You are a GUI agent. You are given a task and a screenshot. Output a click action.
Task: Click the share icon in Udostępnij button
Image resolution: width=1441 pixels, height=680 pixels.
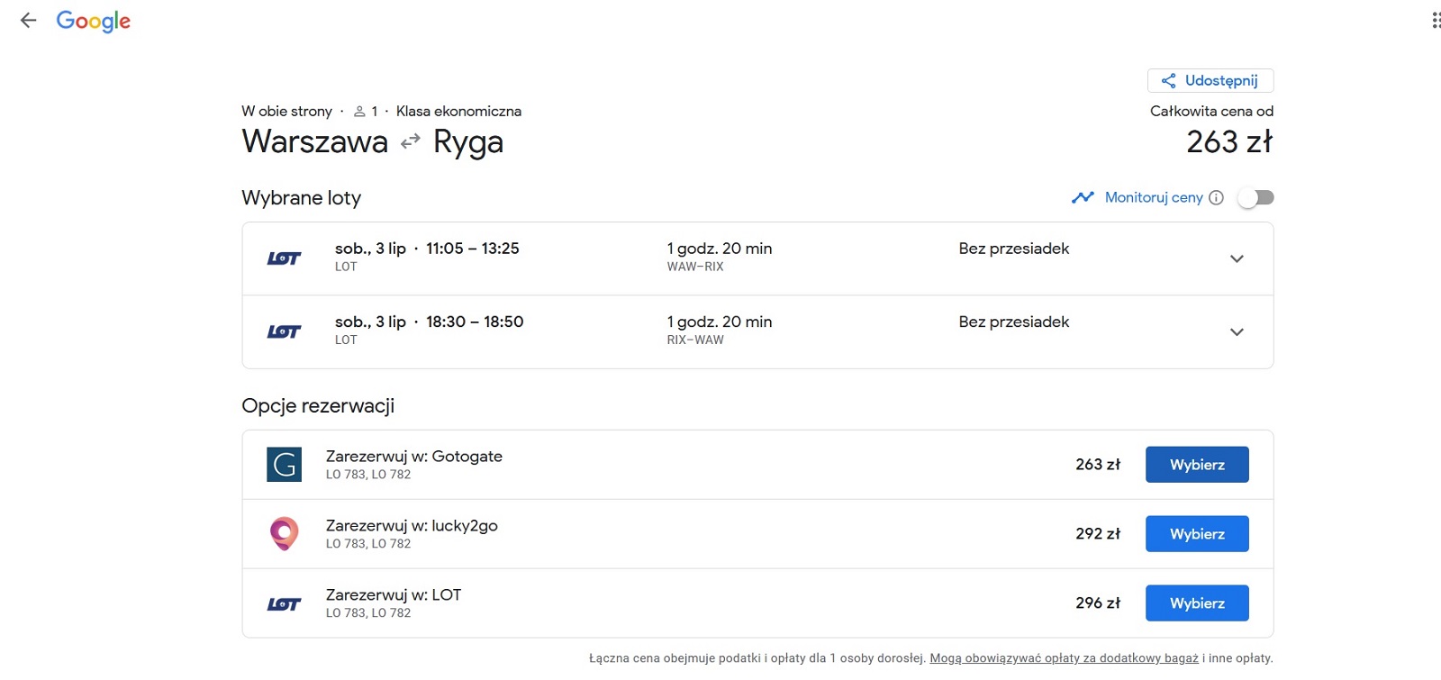click(1168, 81)
